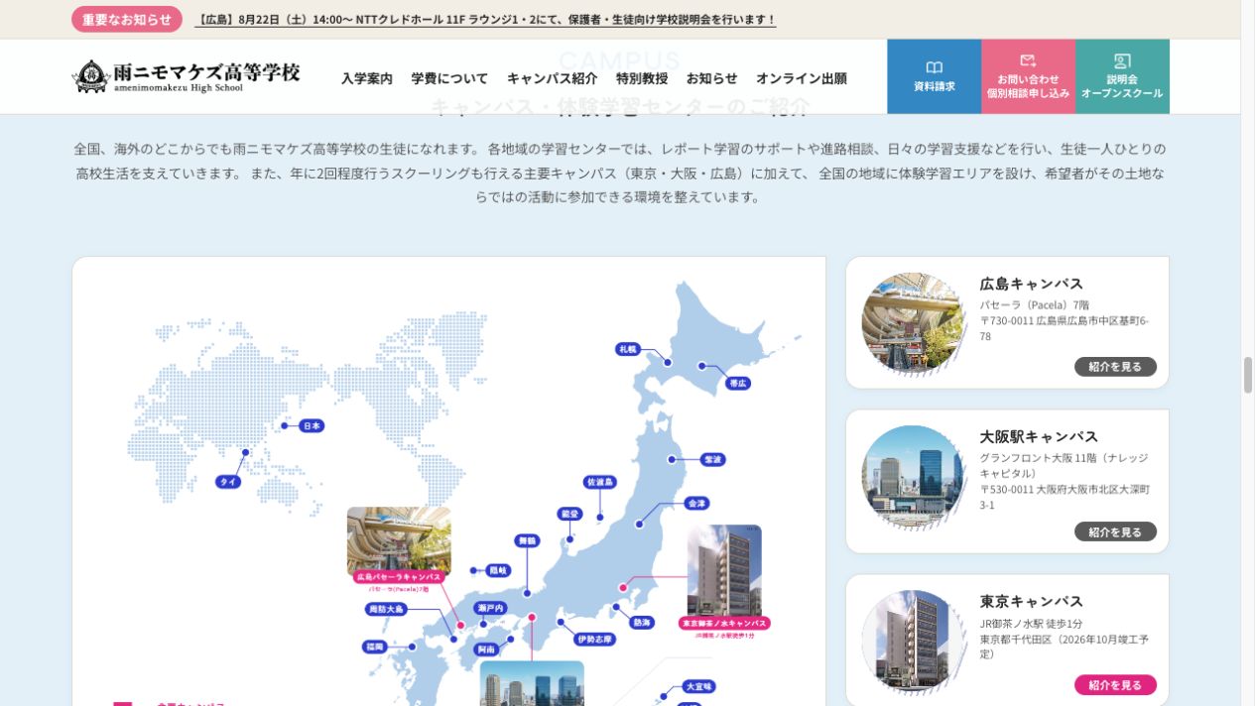Select the 熱海 map marker label
The height and width of the screenshot is (706, 1255).
coord(643,623)
